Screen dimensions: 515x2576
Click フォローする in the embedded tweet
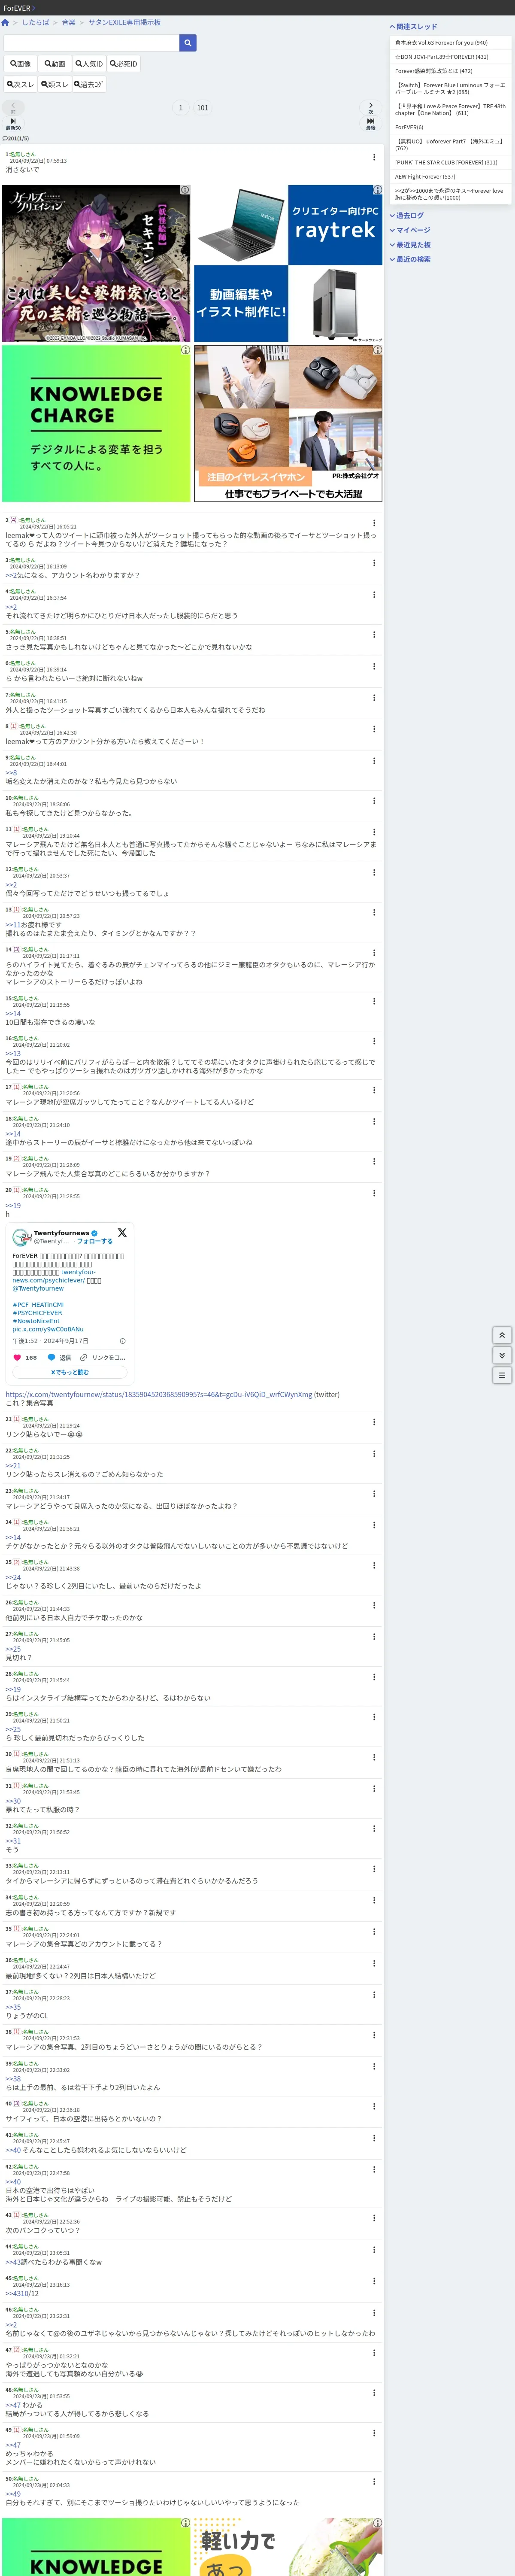pos(95,1241)
